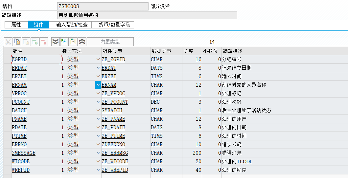Open typing method dropdown for ZGPID row
Screen dimensions: 348x178
(98, 59)
